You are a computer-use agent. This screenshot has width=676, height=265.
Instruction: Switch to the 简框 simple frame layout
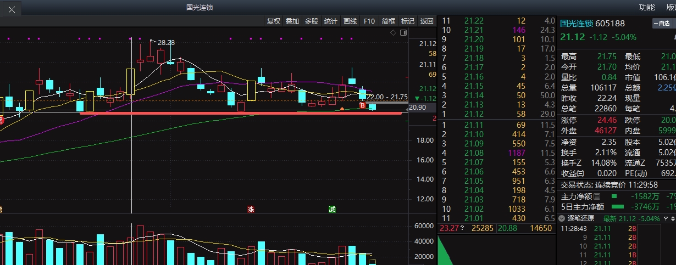coord(389,21)
